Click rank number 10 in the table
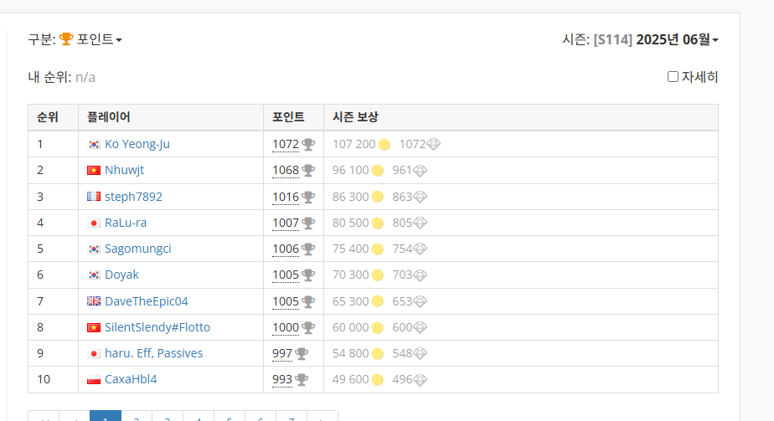 pyautogui.click(x=44, y=380)
